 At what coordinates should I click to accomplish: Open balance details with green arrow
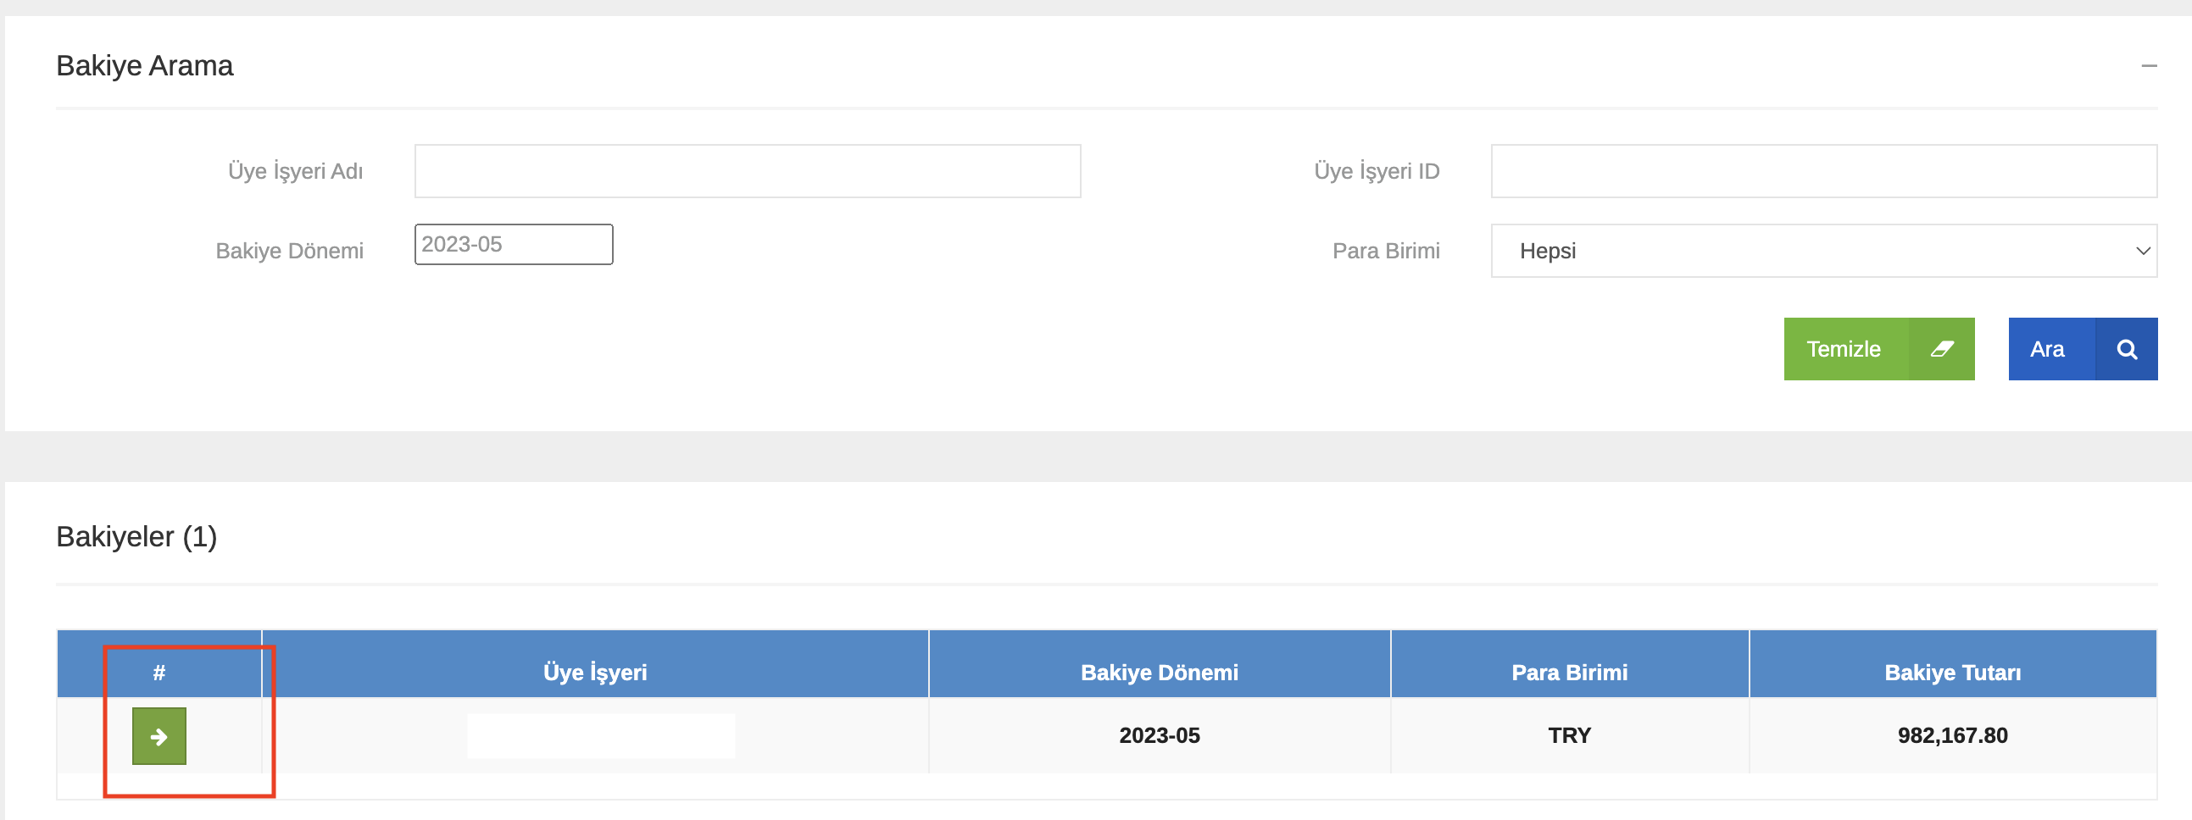pos(159,736)
